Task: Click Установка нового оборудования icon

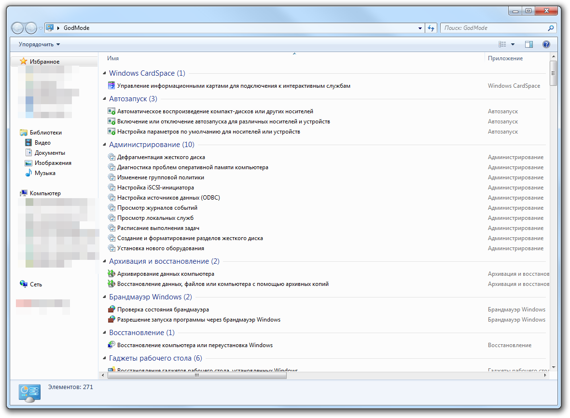Action: [x=111, y=248]
